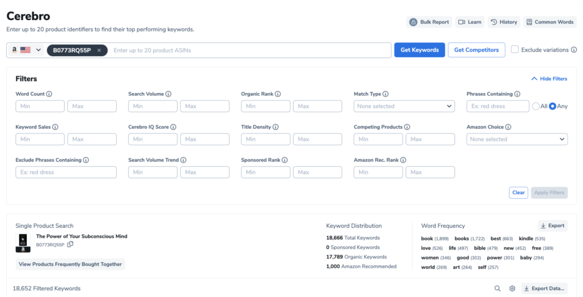
Task: Open the table settings gear icon
Action: click(x=512, y=288)
